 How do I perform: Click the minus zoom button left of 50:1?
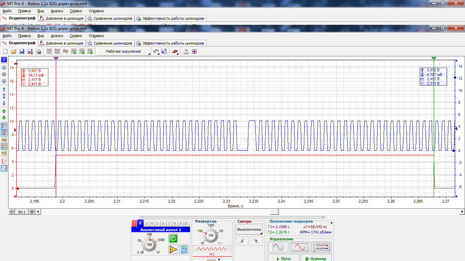tap(12, 212)
